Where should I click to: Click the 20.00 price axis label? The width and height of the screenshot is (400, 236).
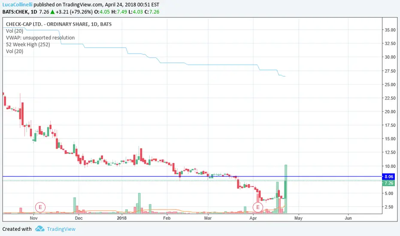[390, 112]
